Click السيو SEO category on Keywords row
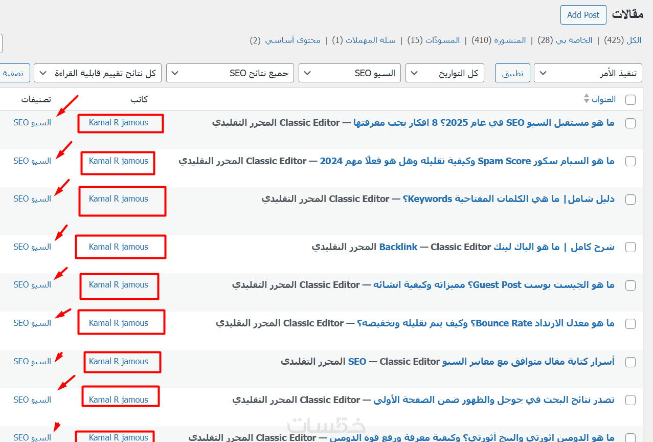The height and width of the screenshot is (442, 653). (x=32, y=199)
